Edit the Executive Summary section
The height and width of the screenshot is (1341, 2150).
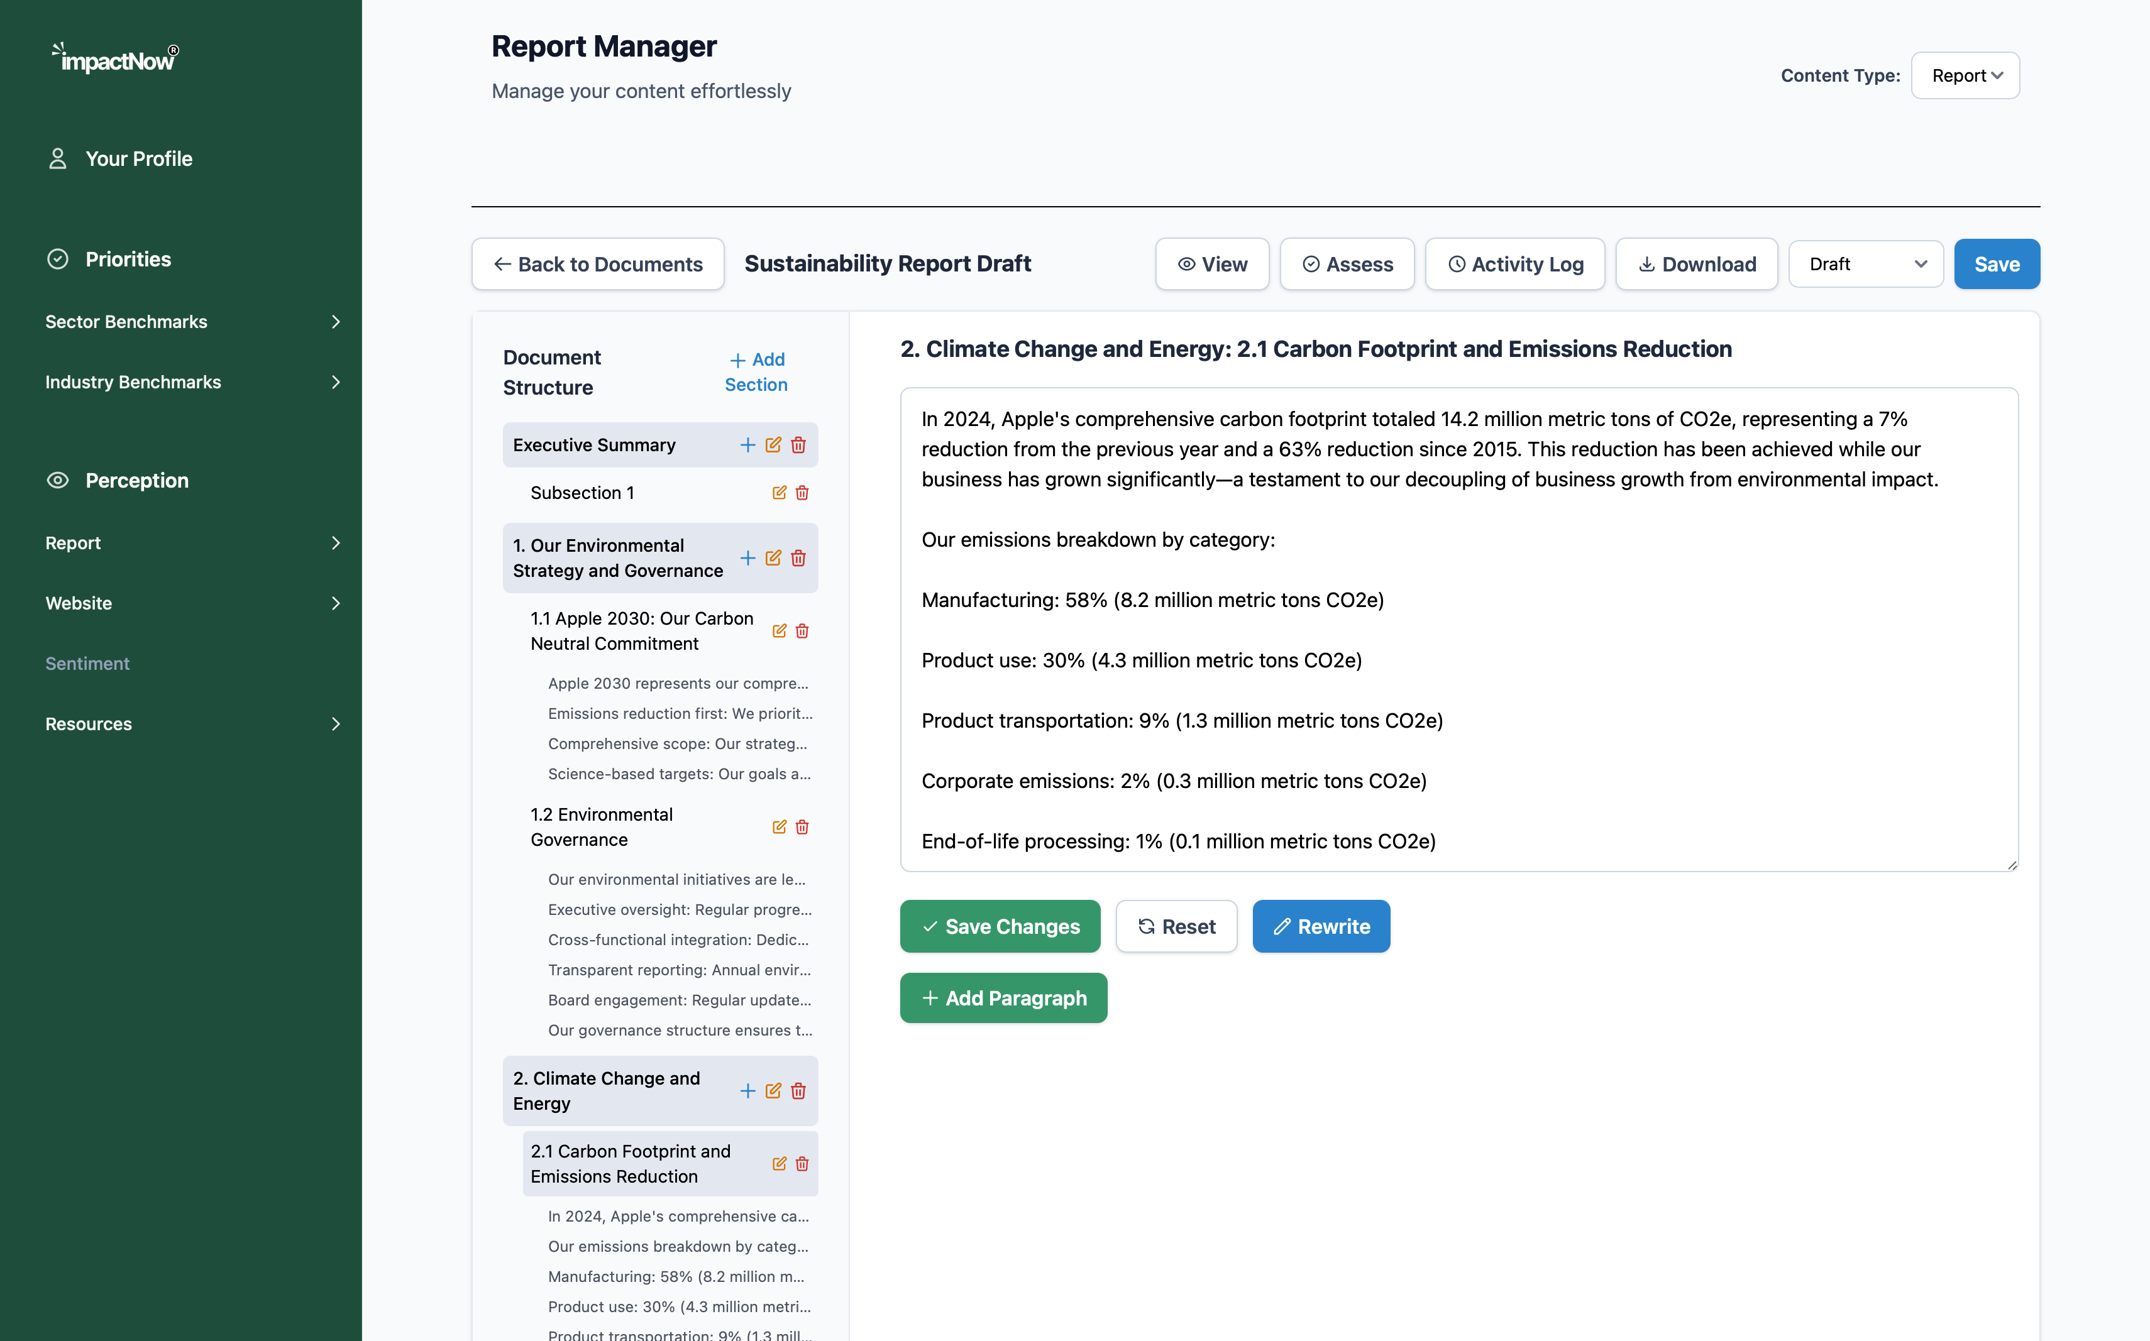[774, 446]
